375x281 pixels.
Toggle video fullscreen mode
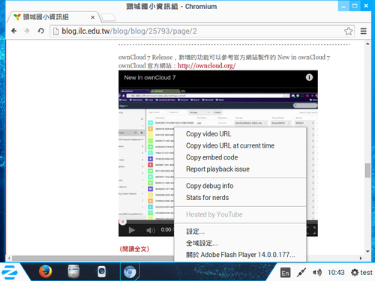312,230
